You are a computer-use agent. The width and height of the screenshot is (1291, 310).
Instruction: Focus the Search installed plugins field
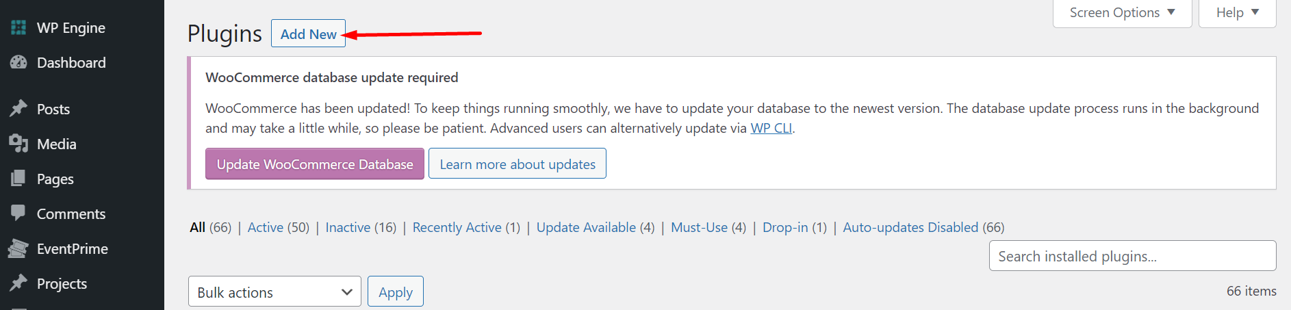pos(1132,256)
